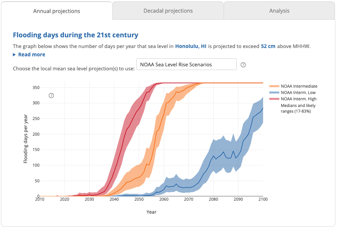Open NOAA Sea Level Rise Scenarios dropdown
The width and height of the screenshot is (337, 228).
tap(186, 64)
